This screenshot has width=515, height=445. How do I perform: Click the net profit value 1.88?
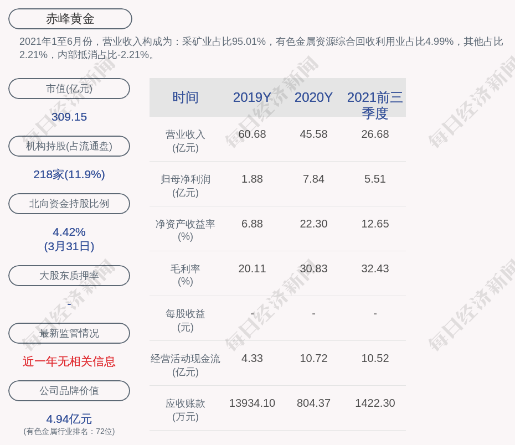tap(252, 179)
